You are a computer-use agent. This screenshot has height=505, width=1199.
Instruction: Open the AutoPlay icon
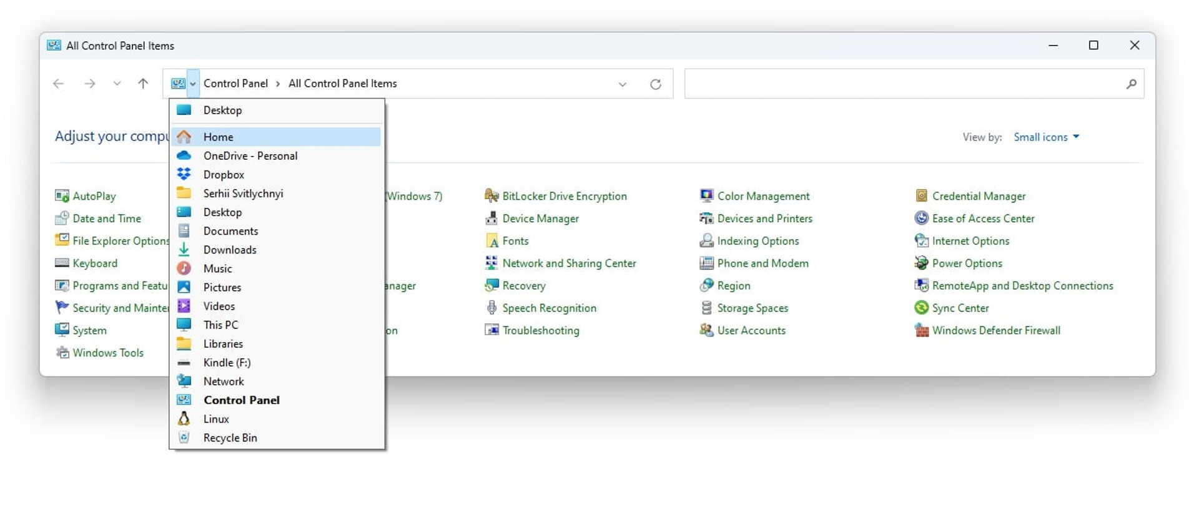pos(62,196)
